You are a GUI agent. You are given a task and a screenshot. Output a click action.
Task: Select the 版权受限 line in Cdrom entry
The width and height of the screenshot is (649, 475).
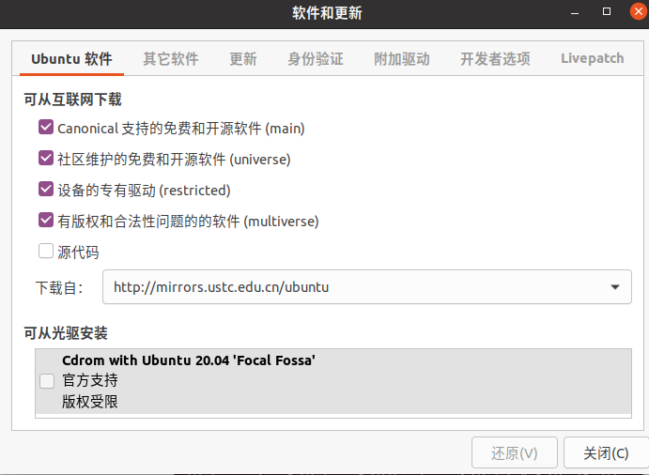[90, 402]
